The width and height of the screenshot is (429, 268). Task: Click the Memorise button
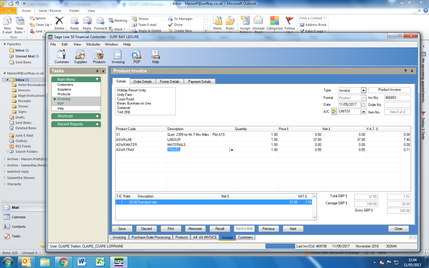point(195,229)
